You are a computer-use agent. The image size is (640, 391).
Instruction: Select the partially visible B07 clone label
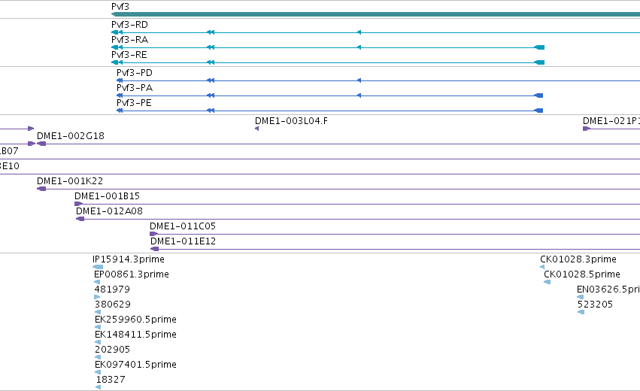pyautogui.click(x=9, y=151)
